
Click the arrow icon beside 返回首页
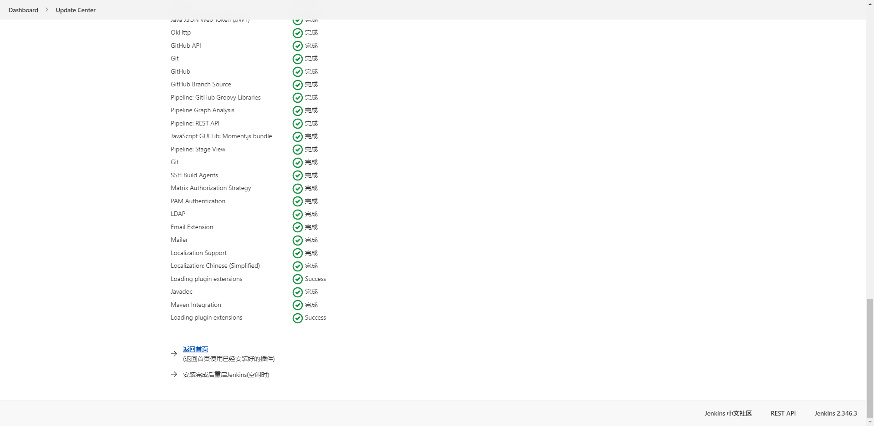coord(174,354)
